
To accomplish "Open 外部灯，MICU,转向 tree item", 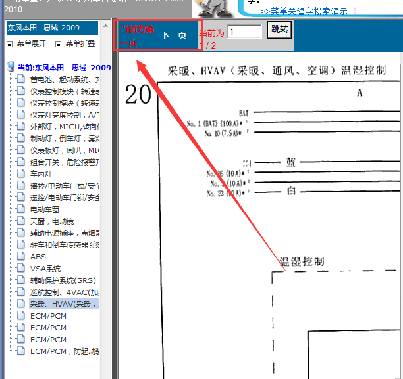I will tap(65, 127).
